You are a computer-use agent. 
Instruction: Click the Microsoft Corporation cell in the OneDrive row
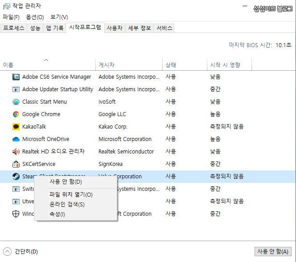125,139
